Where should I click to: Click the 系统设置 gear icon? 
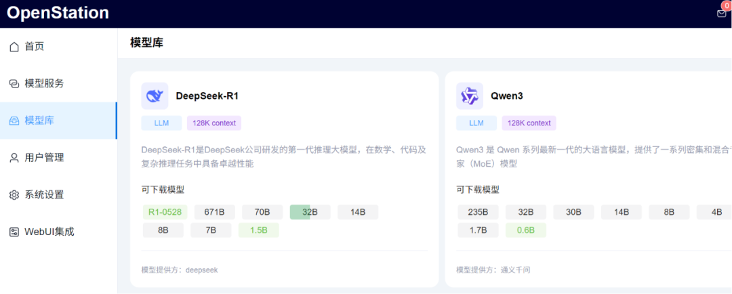[x=14, y=195]
